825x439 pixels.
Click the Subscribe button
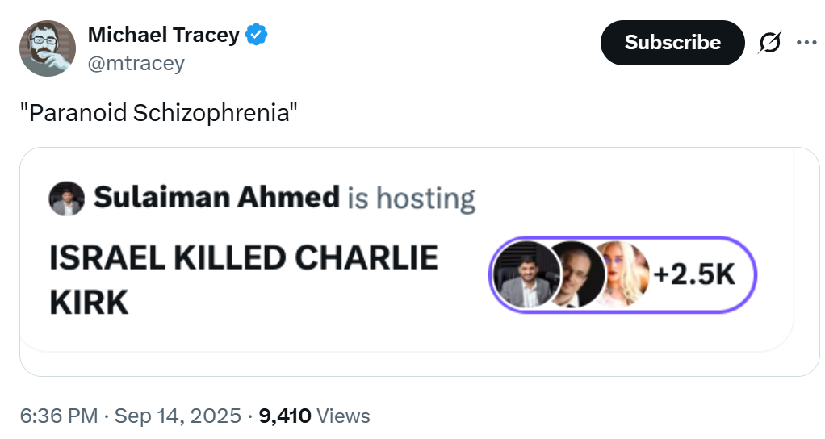pyautogui.click(x=672, y=43)
